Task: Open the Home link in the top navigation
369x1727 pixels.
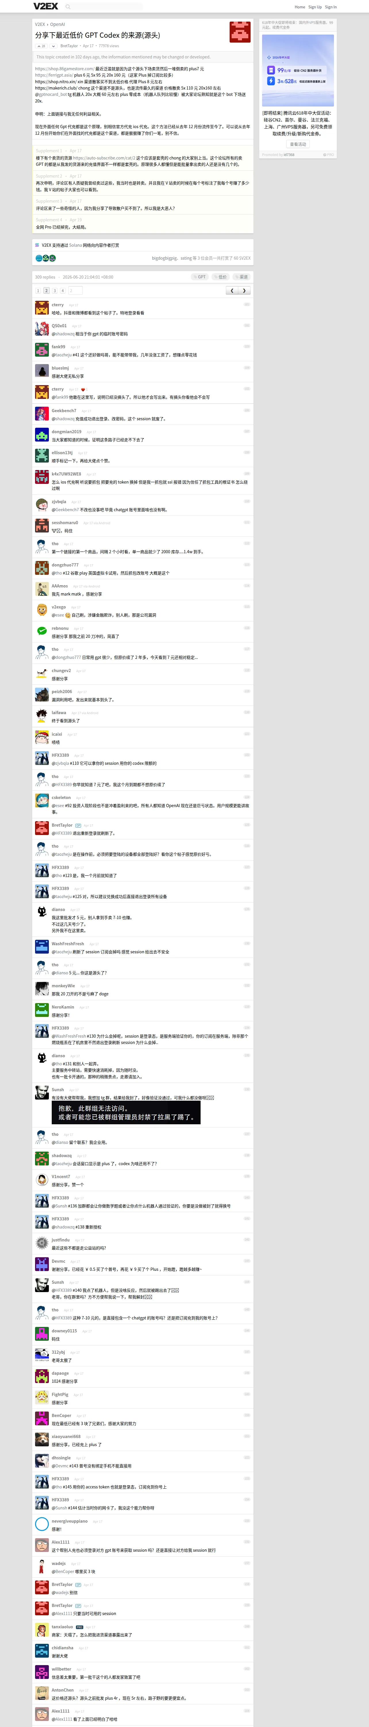Action: click(299, 7)
